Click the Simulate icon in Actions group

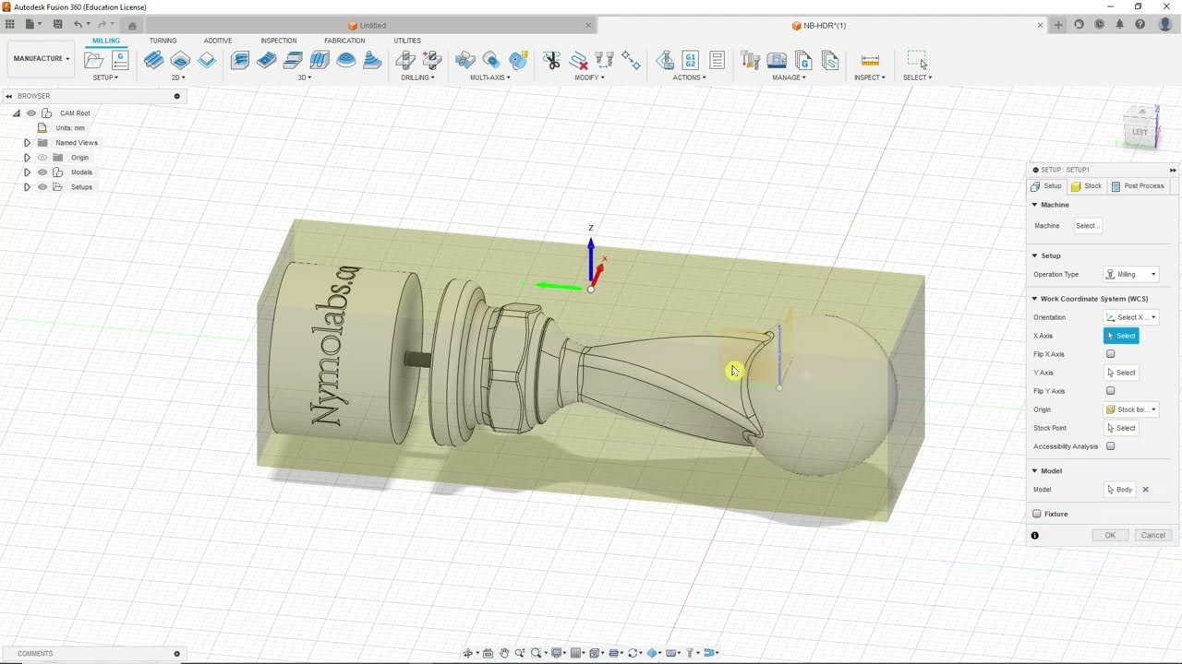pyautogui.click(x=665, y=61)
